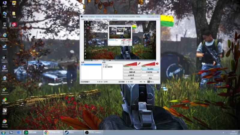Open GeForce Experience desktop shortcut

coord(4,91)
